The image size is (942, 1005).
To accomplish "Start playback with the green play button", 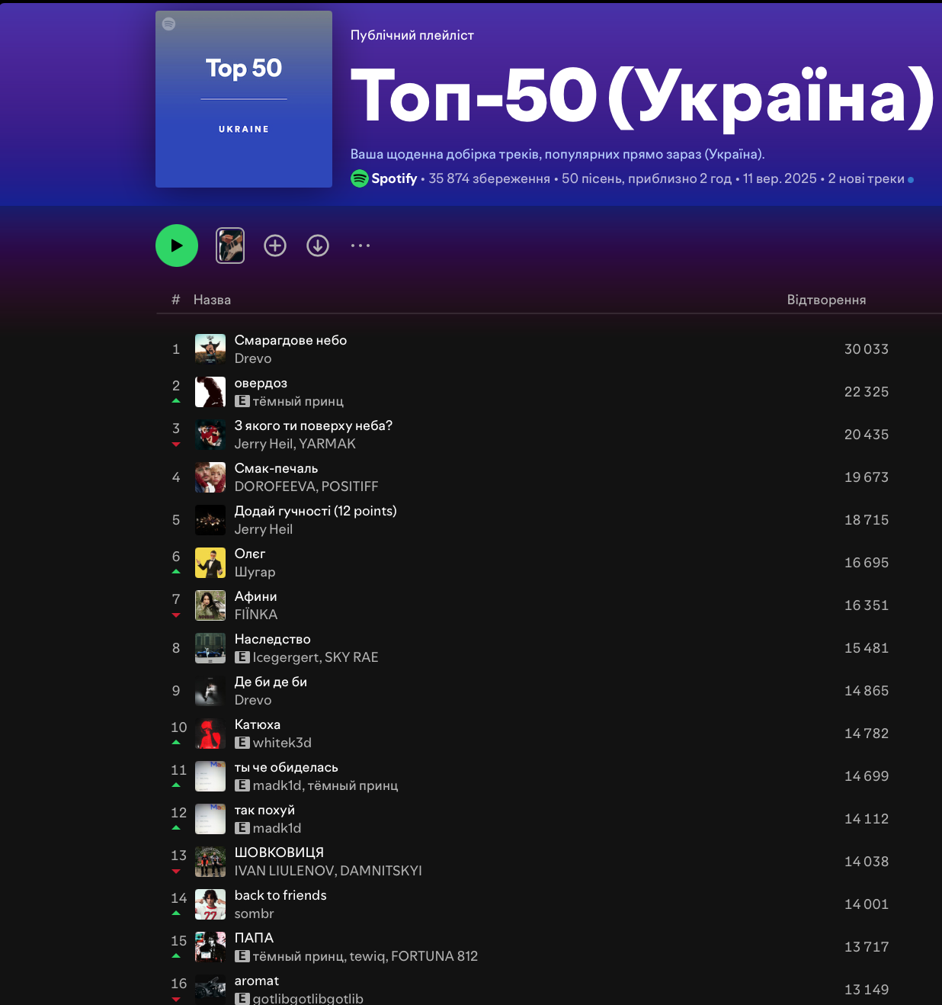I will [177, 246].
